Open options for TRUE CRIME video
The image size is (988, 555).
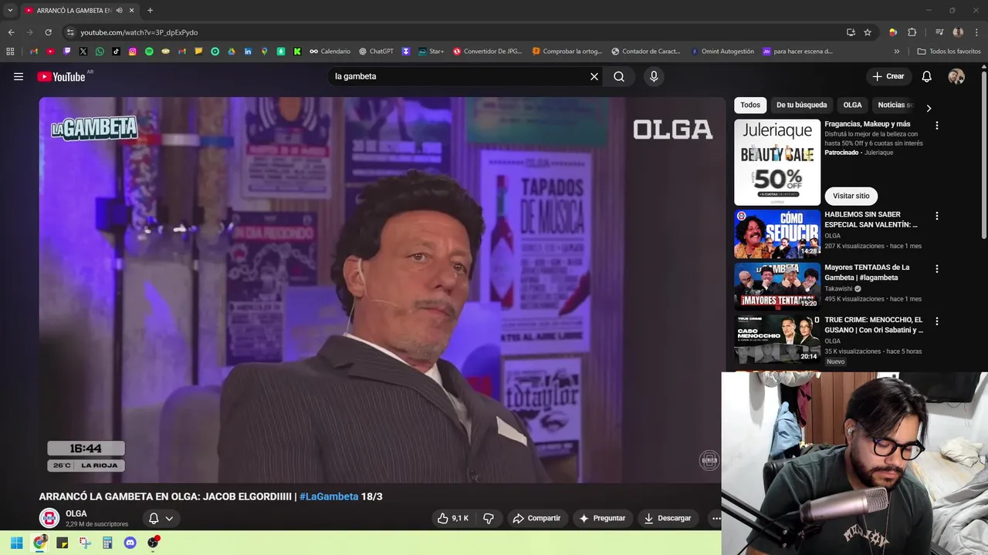pyautogui.click(x=937, y=321)
